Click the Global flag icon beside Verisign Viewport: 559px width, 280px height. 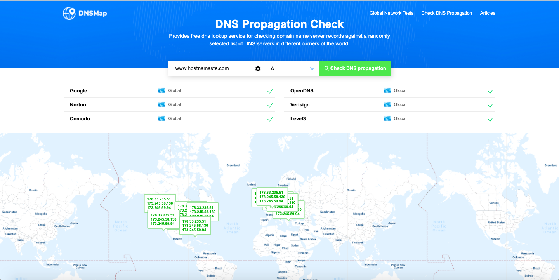[387, 104]
